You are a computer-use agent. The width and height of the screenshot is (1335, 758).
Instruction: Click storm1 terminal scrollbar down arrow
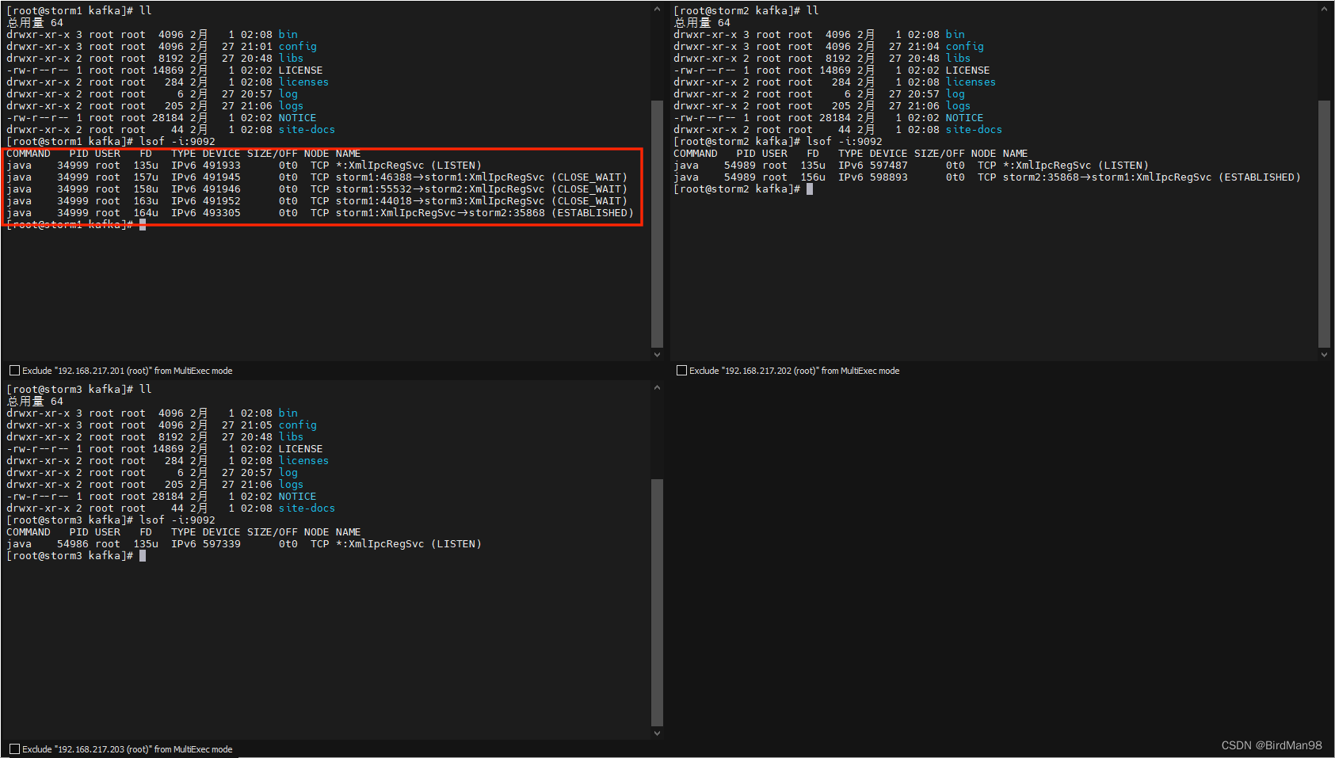657,355
